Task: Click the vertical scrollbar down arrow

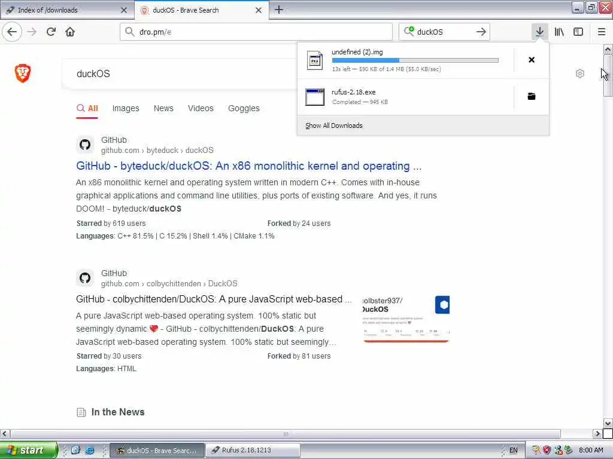Action: click(x=608, y=424)
